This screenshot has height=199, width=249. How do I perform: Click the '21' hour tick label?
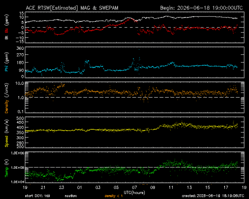pyautogui.click(x=43, y=188)
